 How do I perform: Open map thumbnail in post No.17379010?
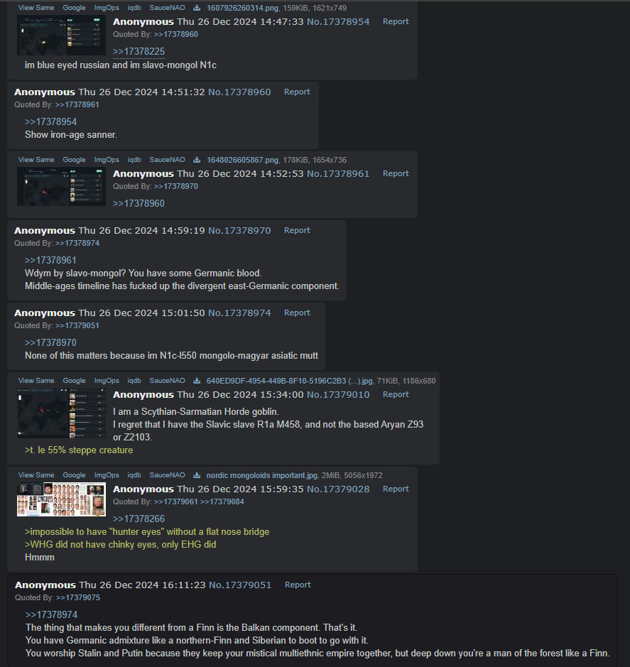61,413
